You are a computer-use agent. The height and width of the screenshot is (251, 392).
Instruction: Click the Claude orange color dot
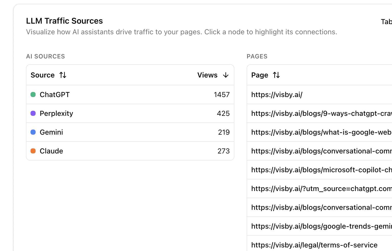pos(33,151)
